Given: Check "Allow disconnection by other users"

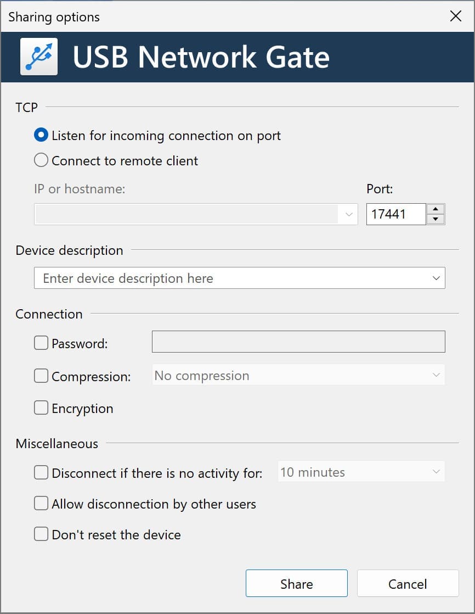Looking at the screenshot, I should tap(41, 503).
